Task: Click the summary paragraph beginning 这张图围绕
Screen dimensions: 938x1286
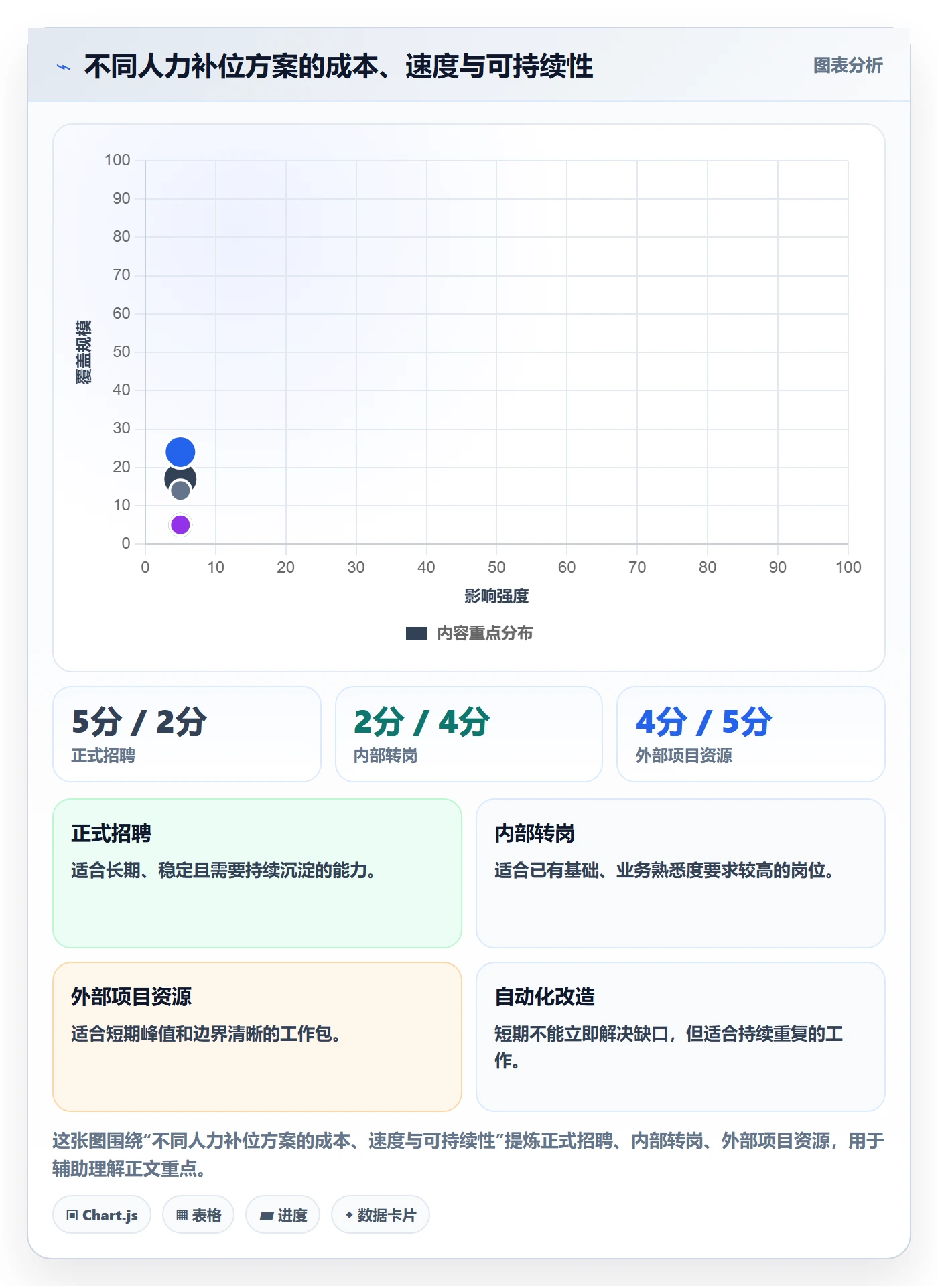Action: (468, 1155)
